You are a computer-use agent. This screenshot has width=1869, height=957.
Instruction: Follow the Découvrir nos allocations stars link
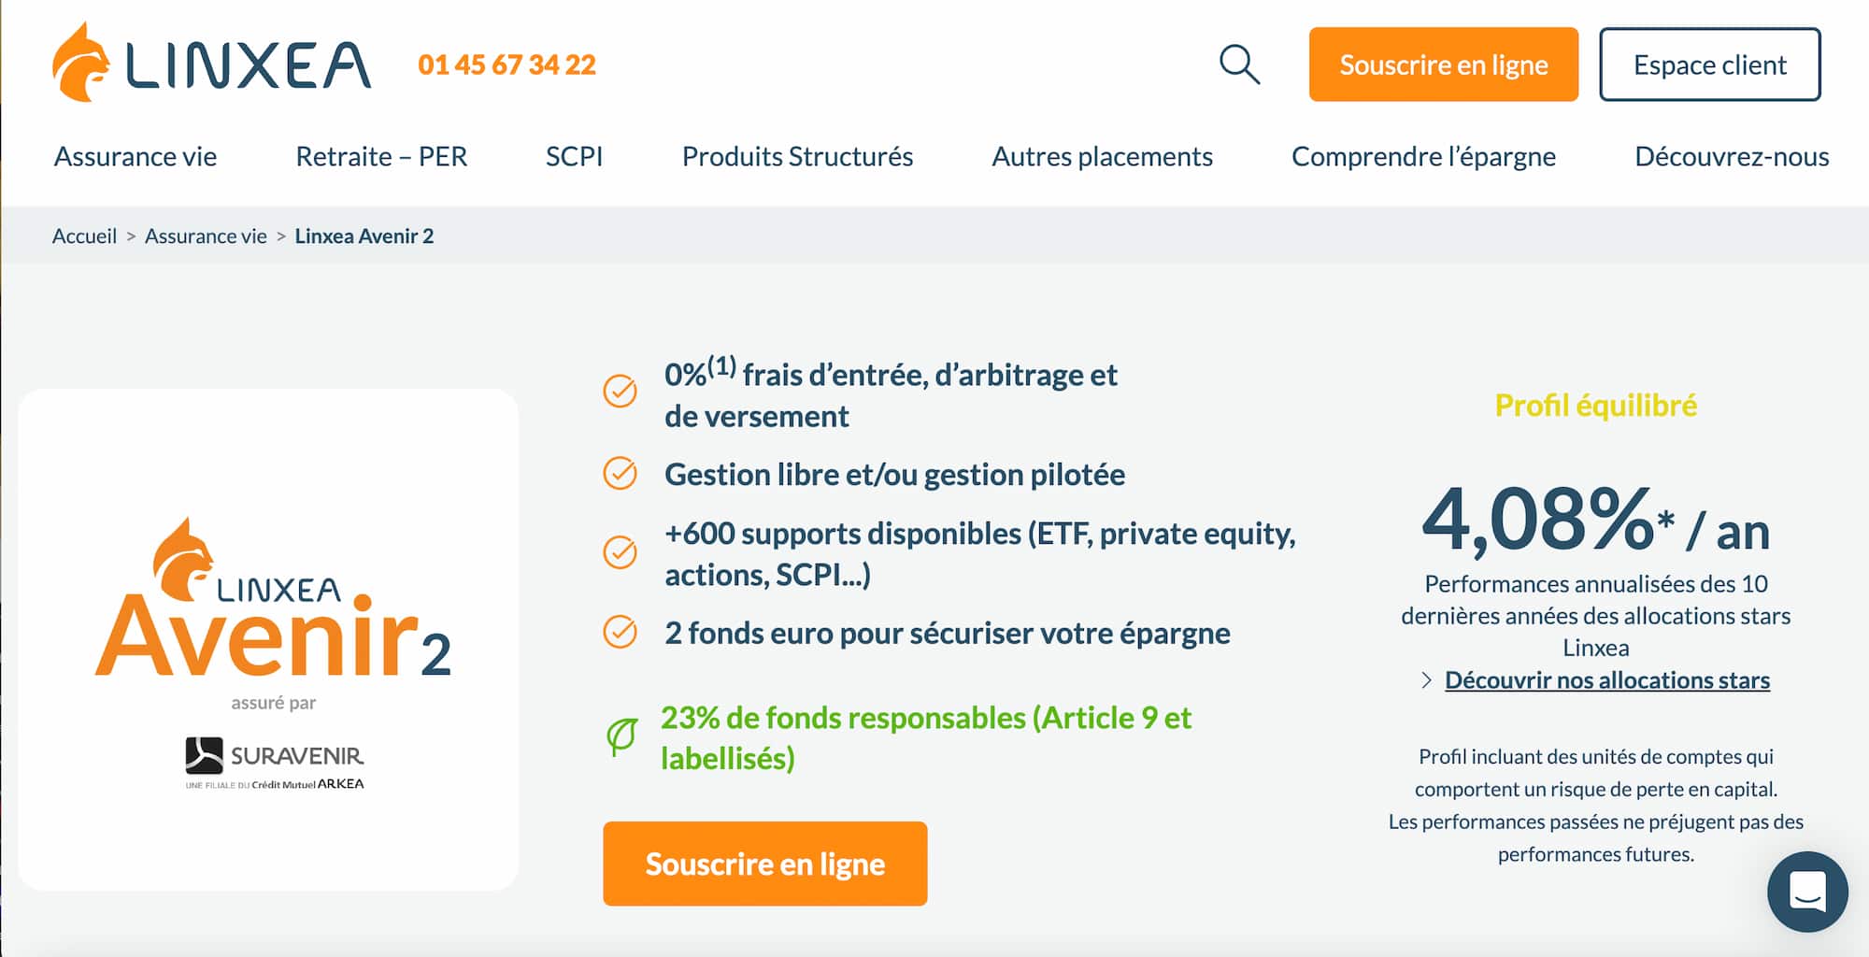tap(1606, 680)
